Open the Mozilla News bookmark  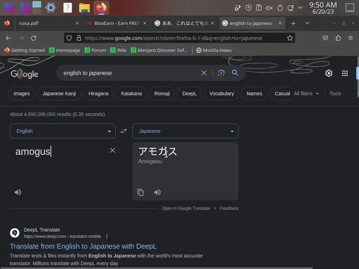pos(214,50)
